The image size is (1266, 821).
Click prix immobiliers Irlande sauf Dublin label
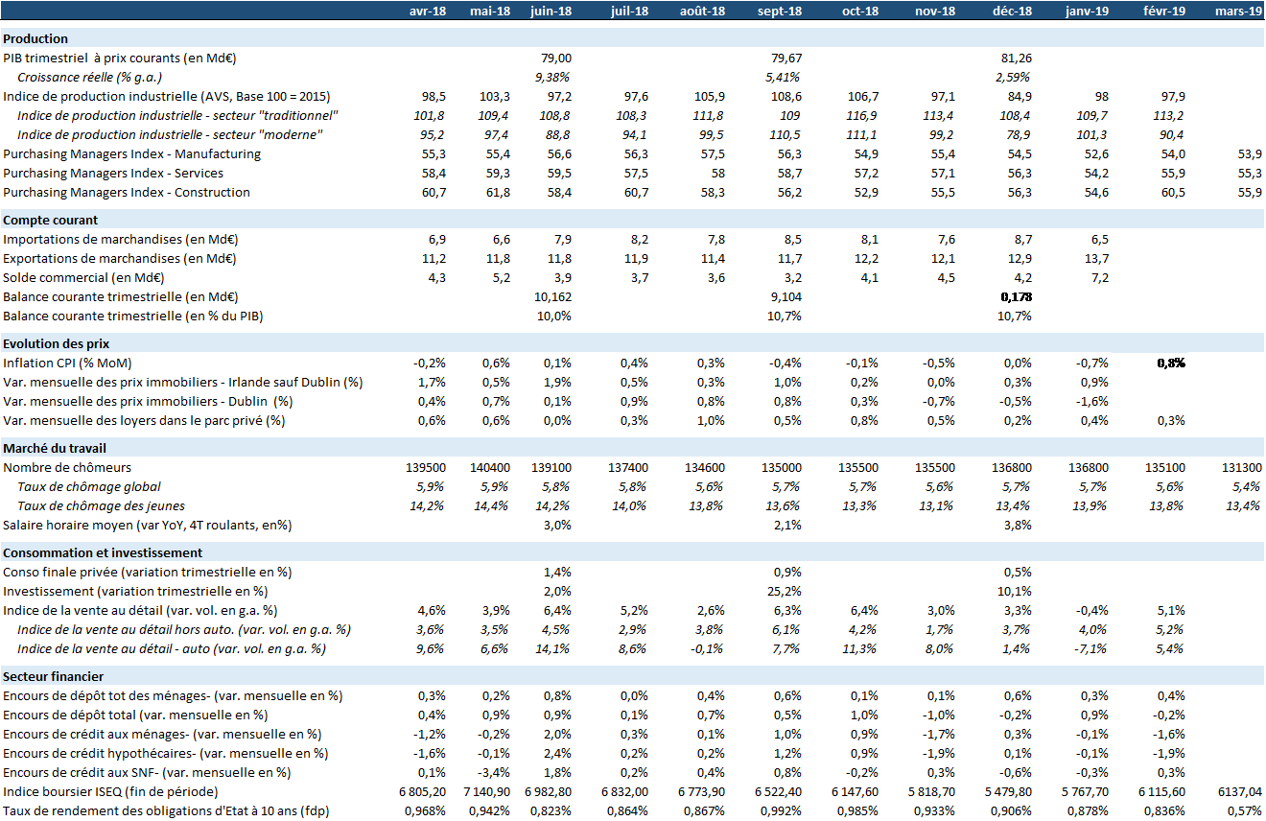tap(183, 382)
